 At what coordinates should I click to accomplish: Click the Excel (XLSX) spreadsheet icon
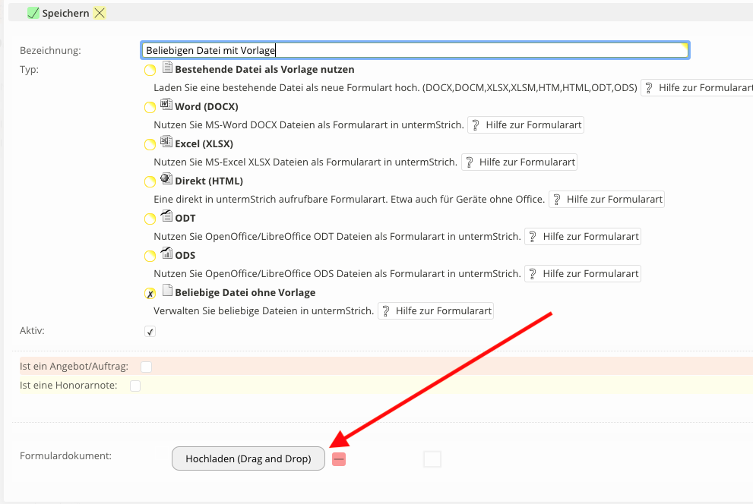[x=167, y=143]
